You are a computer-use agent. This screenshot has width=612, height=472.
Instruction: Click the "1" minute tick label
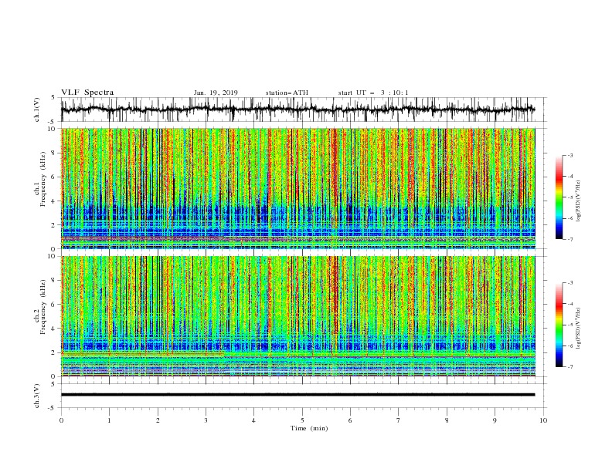tap(109, 420)
